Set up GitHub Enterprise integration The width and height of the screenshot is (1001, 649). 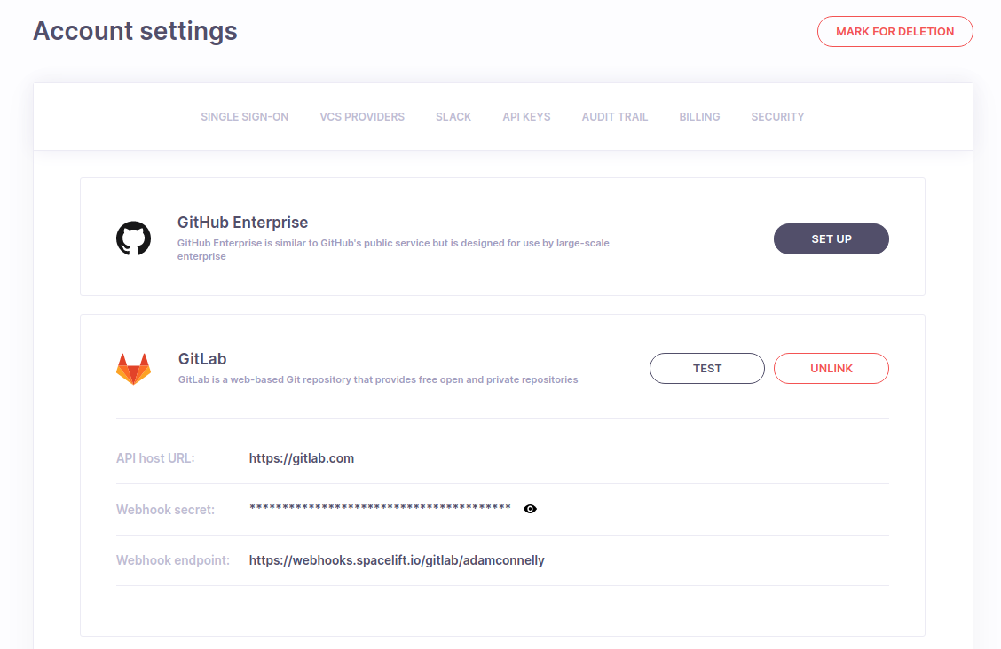pyautogui.click(x=831, y=238)
